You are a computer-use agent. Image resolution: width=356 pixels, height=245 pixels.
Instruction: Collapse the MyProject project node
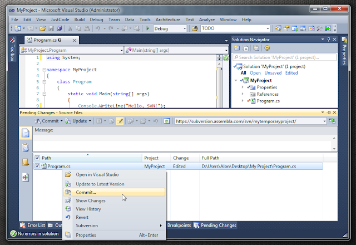[236, 80]
